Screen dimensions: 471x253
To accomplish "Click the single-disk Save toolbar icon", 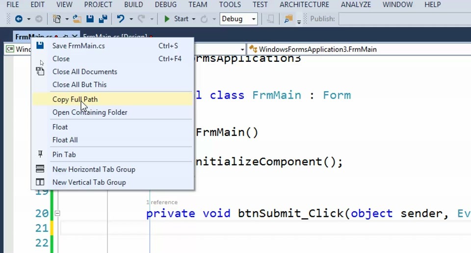I will [x=90, y=19].
